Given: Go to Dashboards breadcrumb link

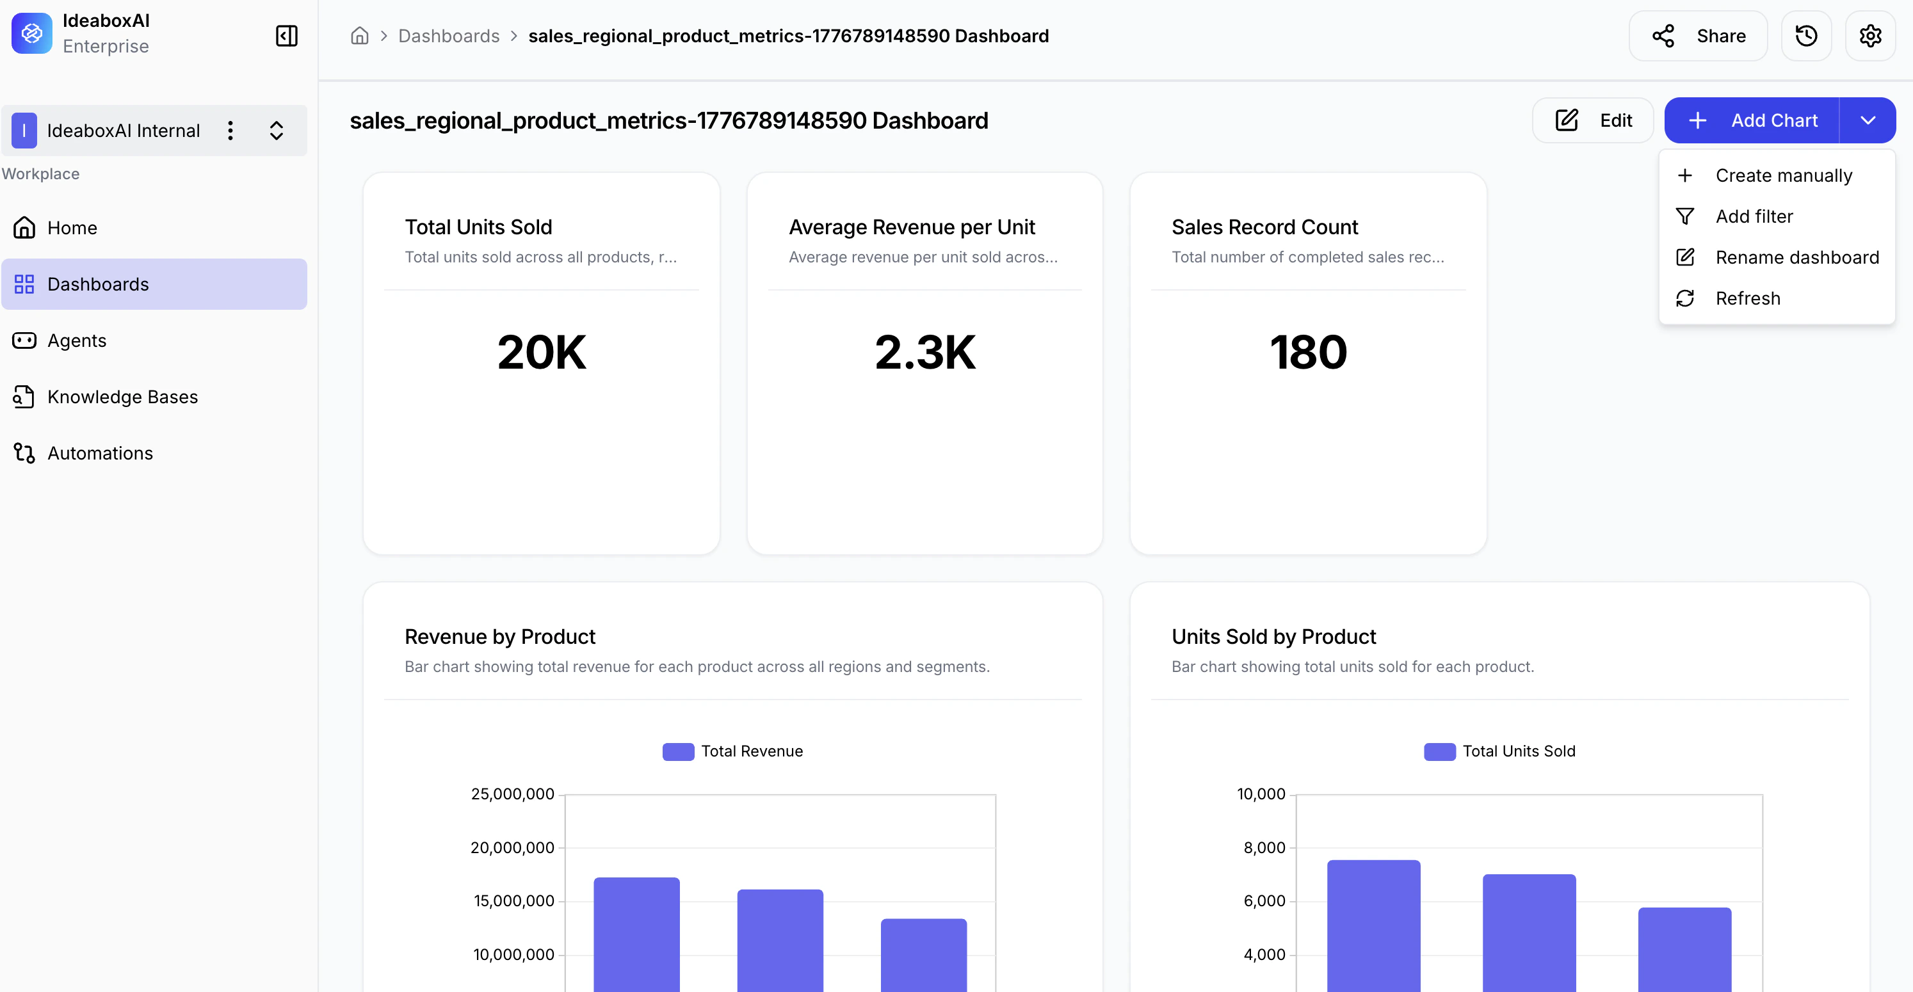Looking at the screenshot, I should click(x=449, y=36).
